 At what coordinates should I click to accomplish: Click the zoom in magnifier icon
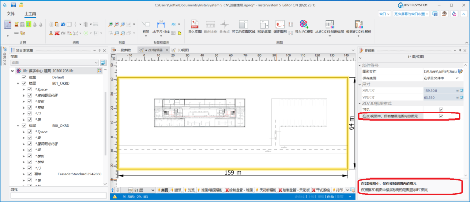pyautogui.click(x=111, y=25)
